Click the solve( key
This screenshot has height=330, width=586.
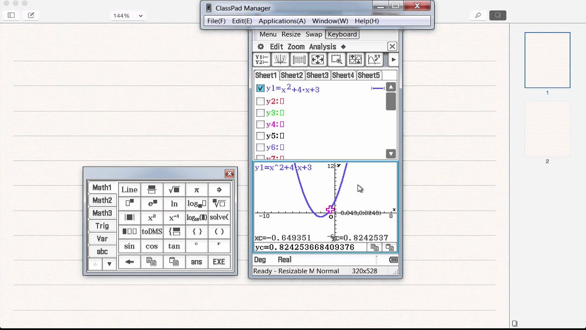[x=219, y=218]
